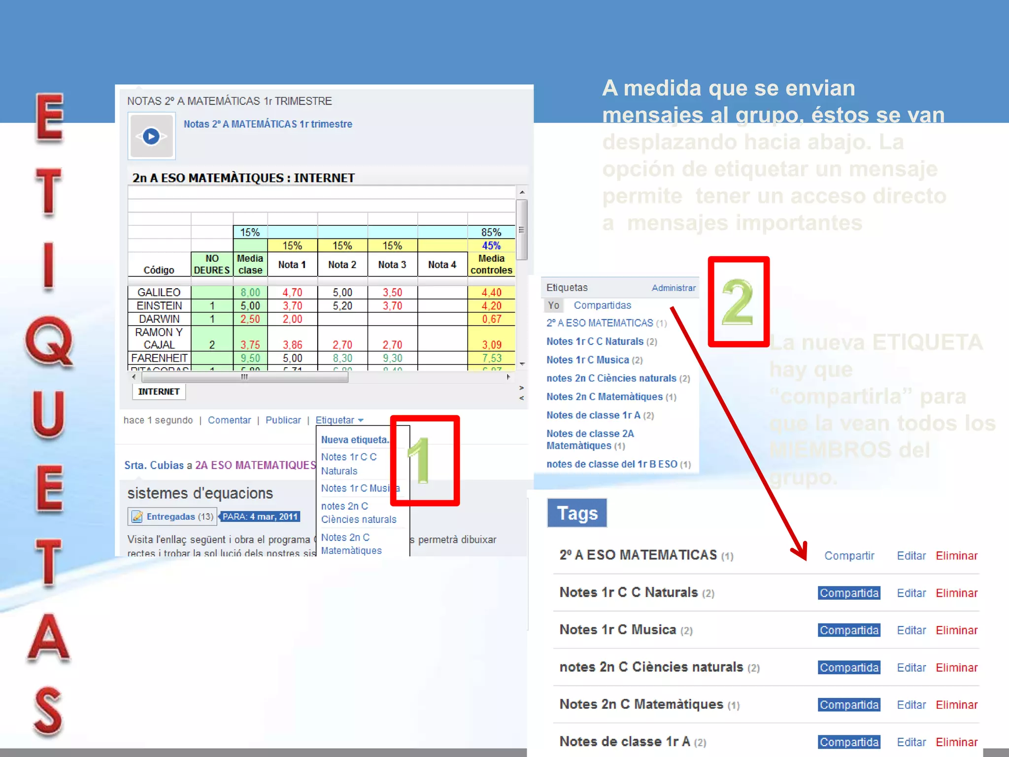
Task: Click Editar for Notes 2n C Matemàtiques
Action: 911,705
